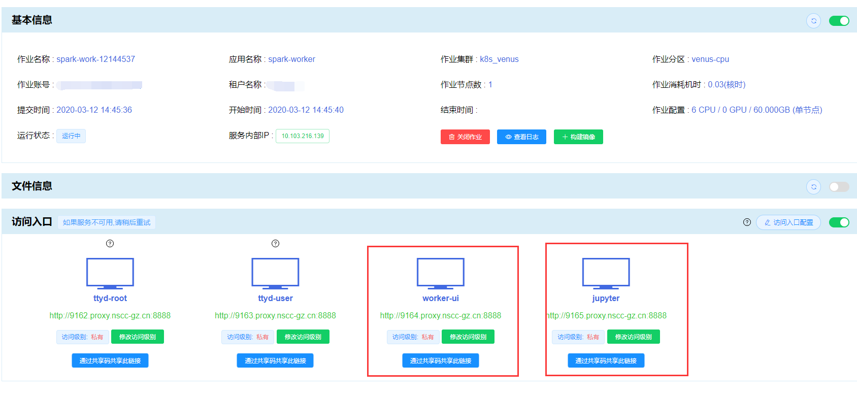Click the green 构建镜像 button
This screenshot has width=857, height=395.
point(578,137)
